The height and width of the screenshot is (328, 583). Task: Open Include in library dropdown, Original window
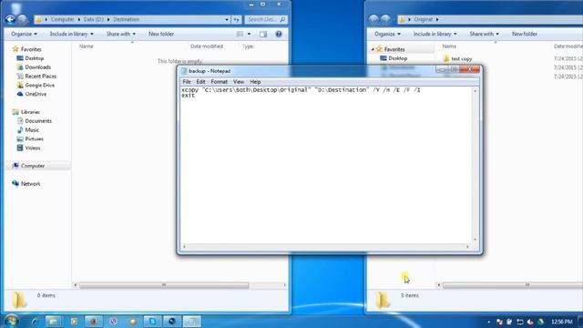(435, 34)
